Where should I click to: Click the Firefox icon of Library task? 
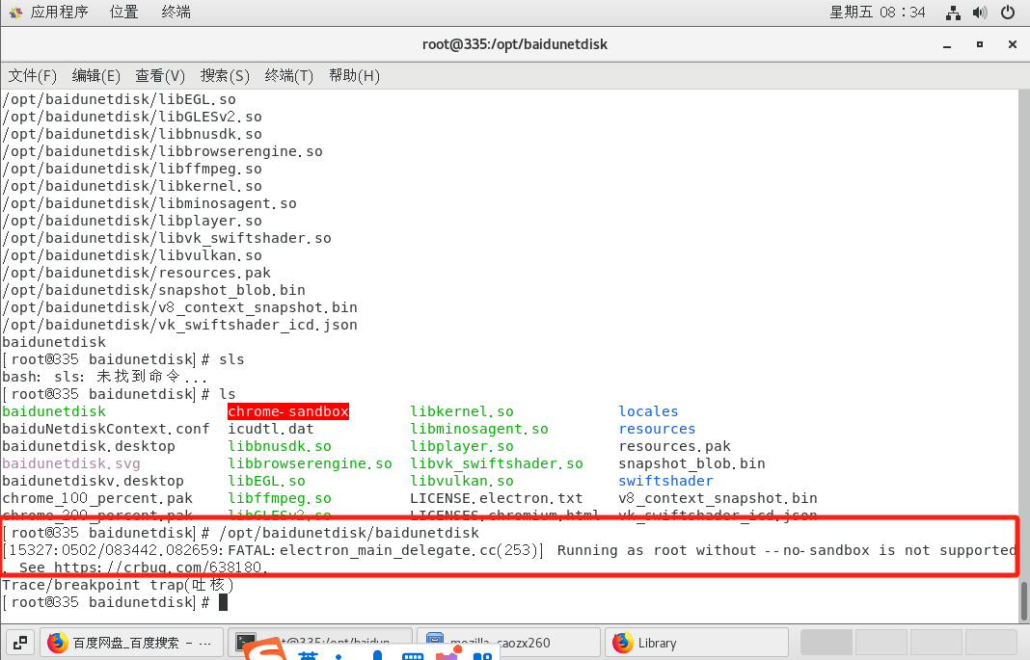[622, 643]
